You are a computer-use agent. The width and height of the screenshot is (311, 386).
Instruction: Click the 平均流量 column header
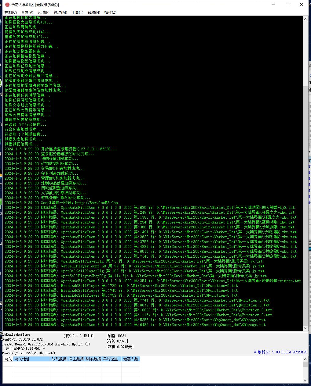110,359
